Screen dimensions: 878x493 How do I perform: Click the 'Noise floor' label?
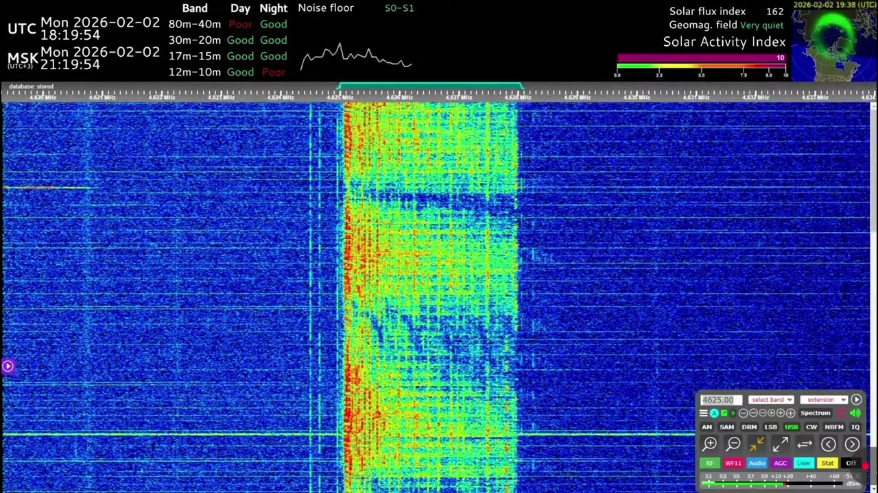point(326,8)
